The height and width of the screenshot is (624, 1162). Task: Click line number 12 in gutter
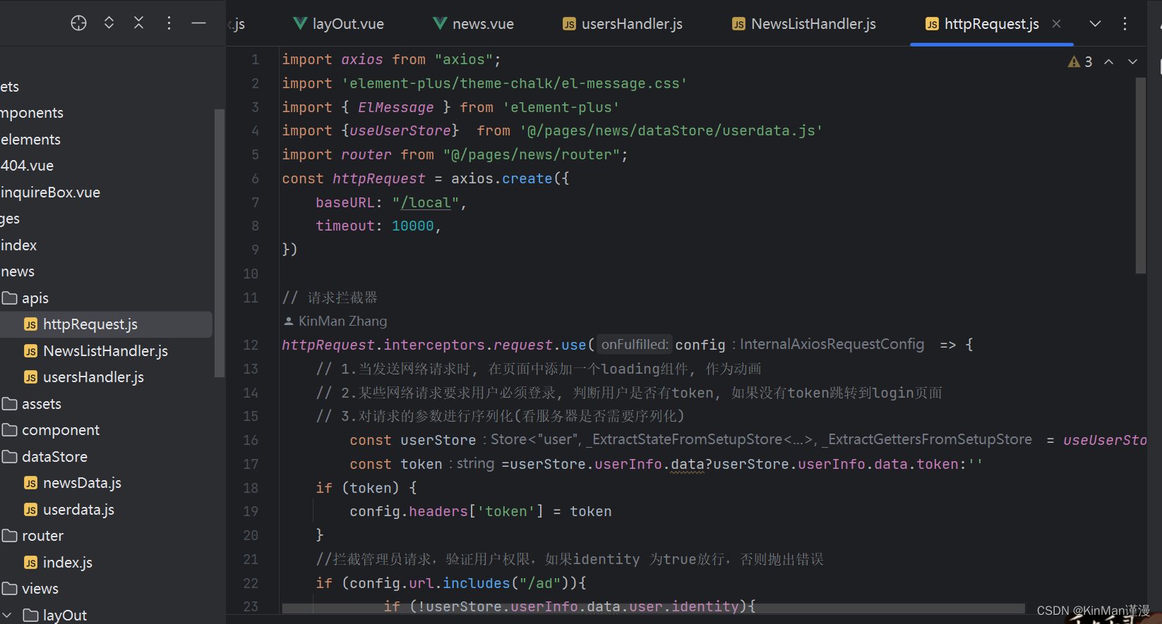pos(251,345)
